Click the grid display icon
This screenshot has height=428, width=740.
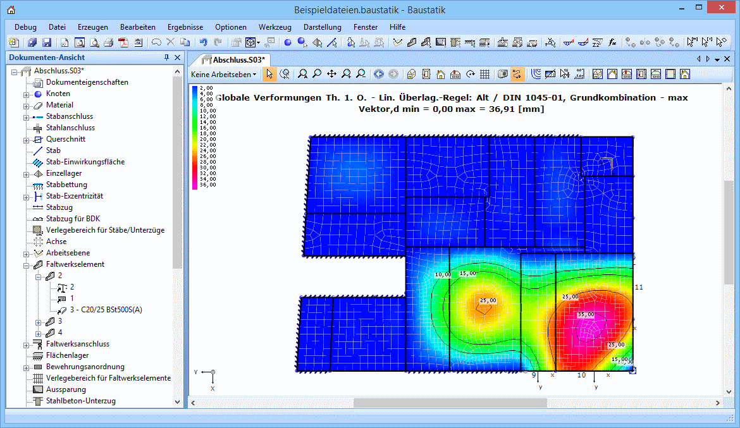[484, 74]
